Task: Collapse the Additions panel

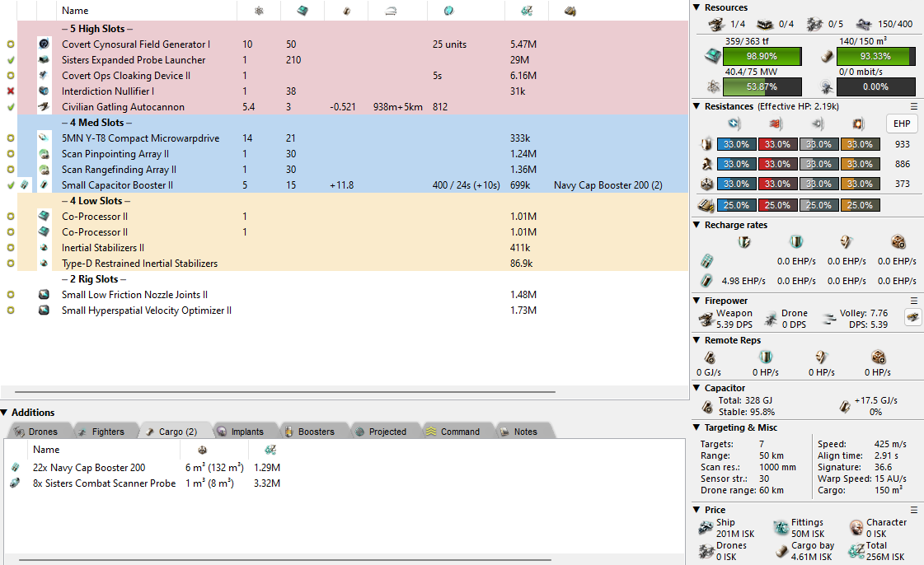Action: point(5,413)
